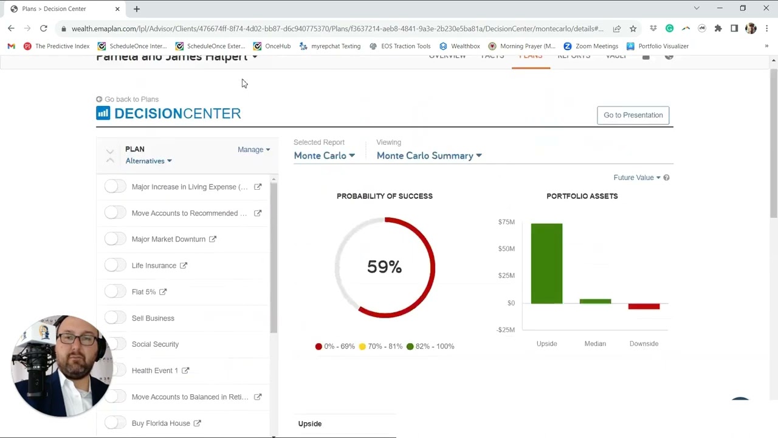778x438 pixels.
Task: Click the Go back to Plans link
Action: pos(127,99)
